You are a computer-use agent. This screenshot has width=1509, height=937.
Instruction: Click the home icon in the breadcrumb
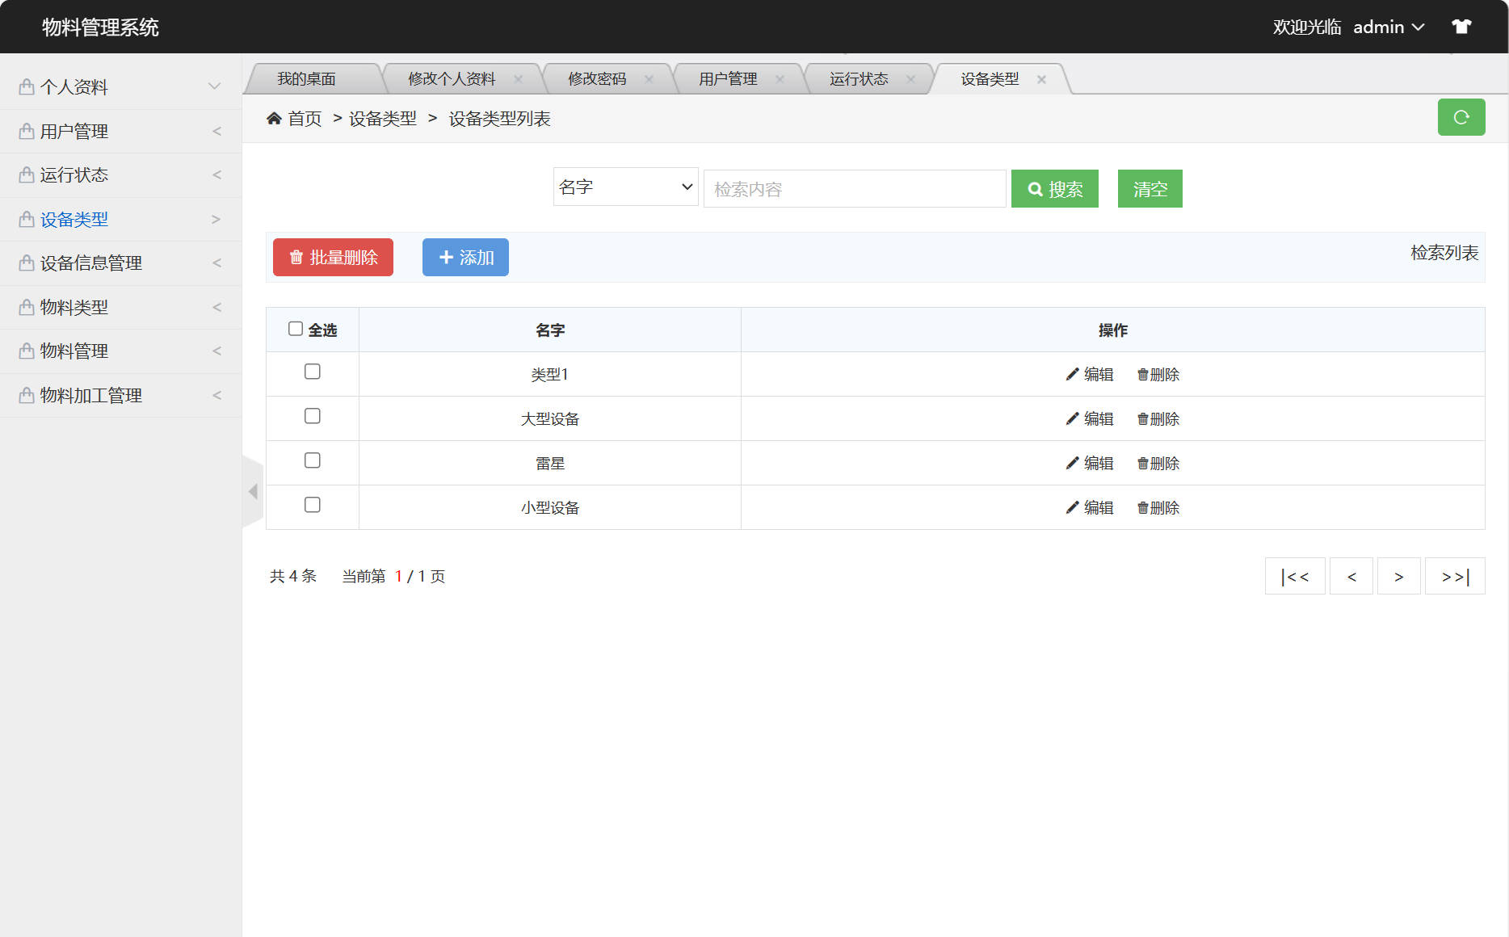tap(275, 117)
